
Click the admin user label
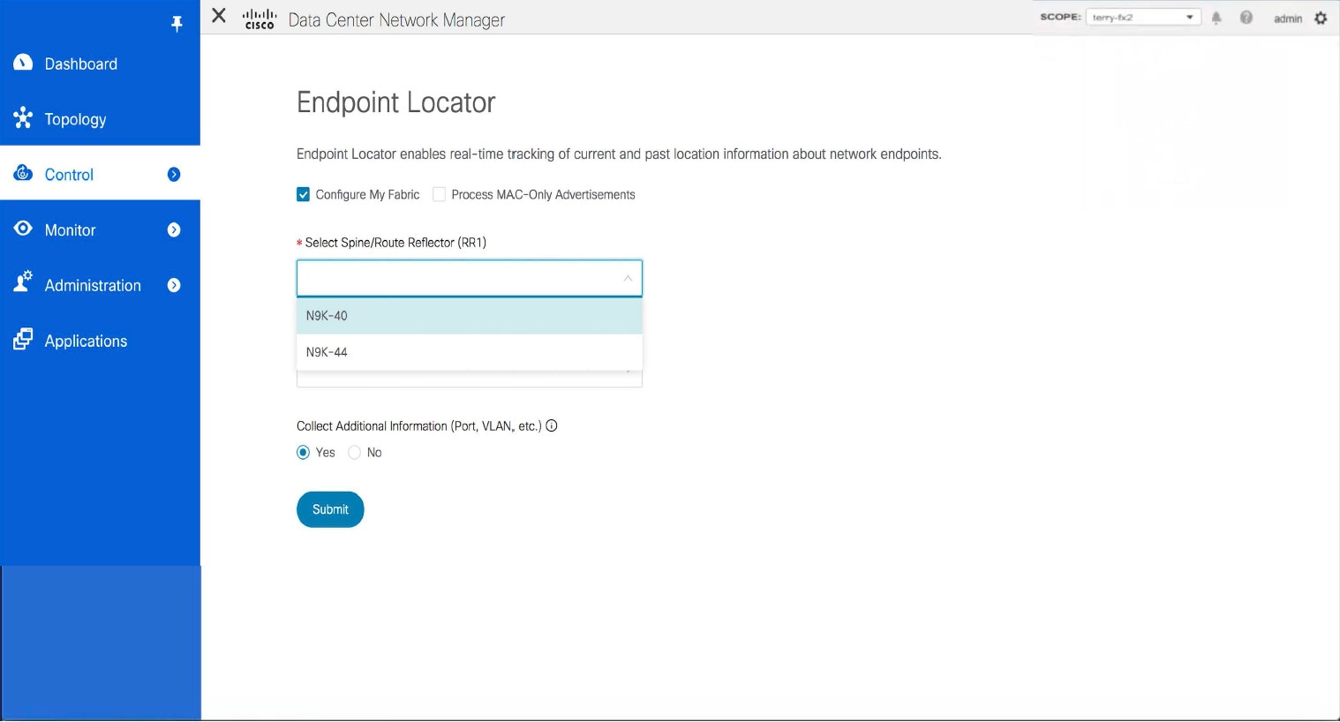click(x=1288, y=19)
